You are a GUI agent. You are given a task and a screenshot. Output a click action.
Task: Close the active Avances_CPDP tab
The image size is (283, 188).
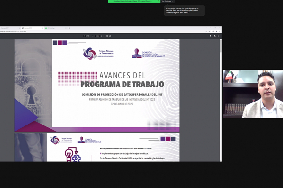[42, 28]
